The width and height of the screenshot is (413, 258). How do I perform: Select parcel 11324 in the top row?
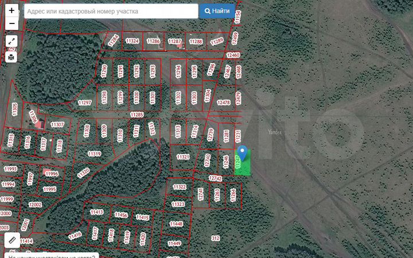click(132, 41)
